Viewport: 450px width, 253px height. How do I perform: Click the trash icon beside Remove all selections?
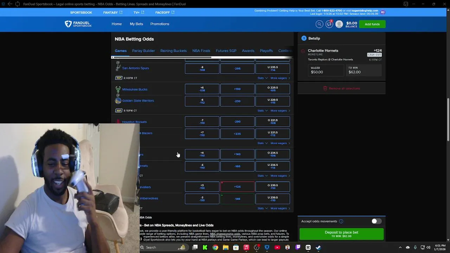[325, 88]
